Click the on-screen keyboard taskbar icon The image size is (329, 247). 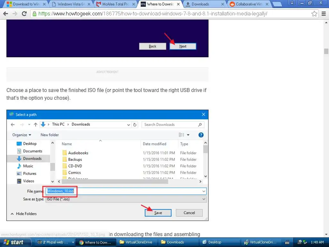[x=287, y=242]
